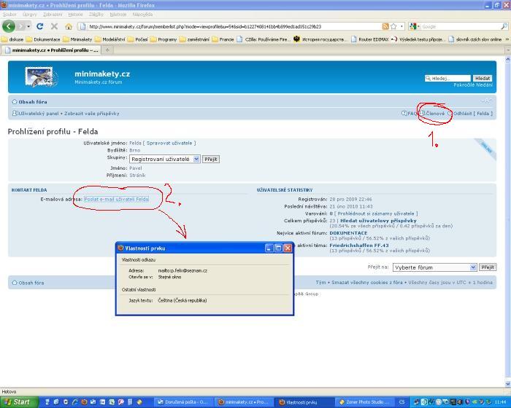Viewport: 511px width, 408px height.
Task: Open the Skupiny group dropdown
Action: click(x=164, y=159)
